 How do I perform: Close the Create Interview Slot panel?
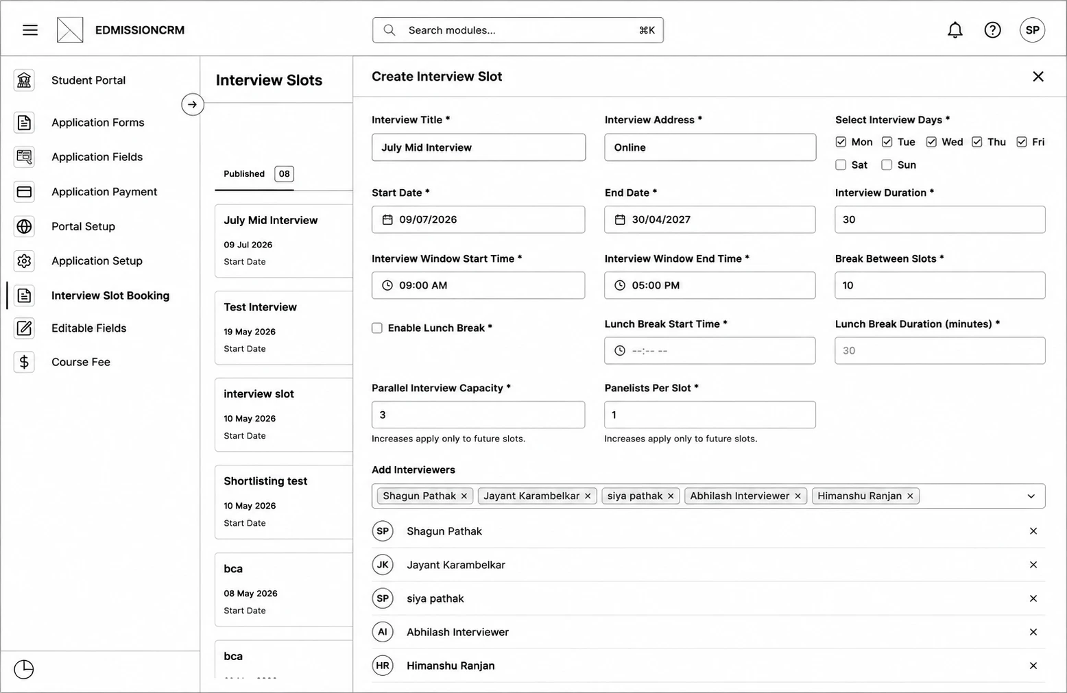pos(1038,77)
